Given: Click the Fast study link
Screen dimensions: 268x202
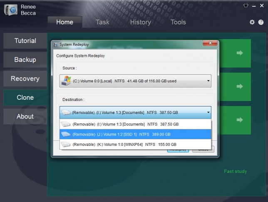Looking at the screenshot, I should tap(235, 171).
